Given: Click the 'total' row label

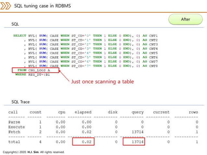Looking at the screenshot, I should 14,142.
